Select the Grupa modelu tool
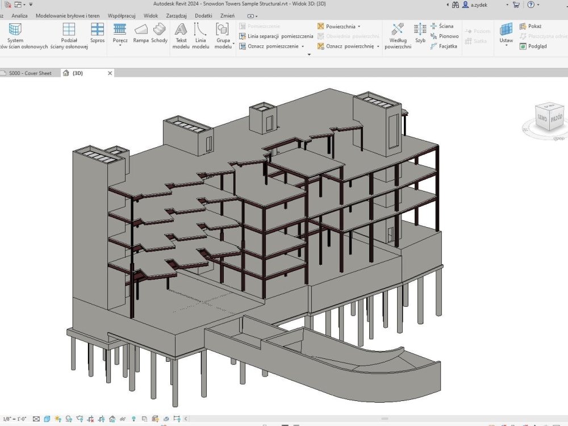The height and width of the screenshot is (426, 568). pos(223,35)
